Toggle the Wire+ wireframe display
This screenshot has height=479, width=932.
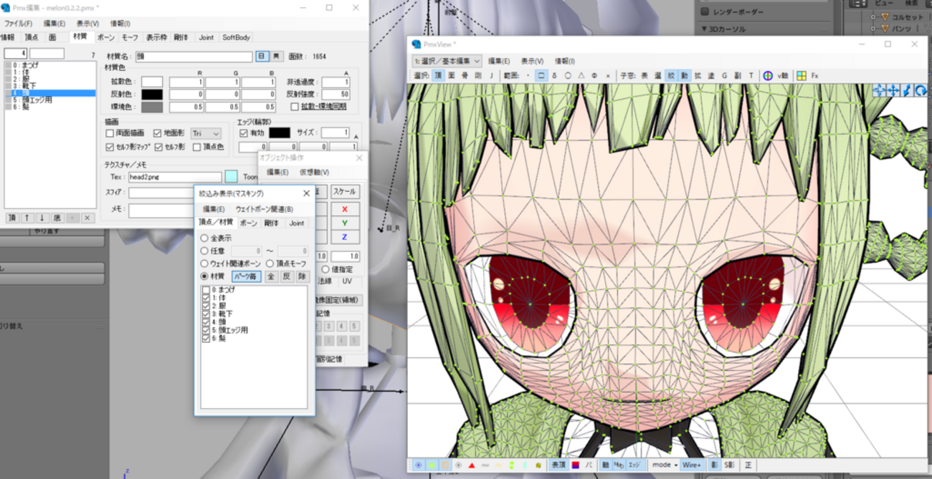[x=692, y=465]
